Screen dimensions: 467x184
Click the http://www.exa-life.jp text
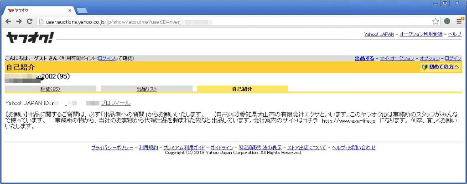pyautogui.click(x=349, y=121)
